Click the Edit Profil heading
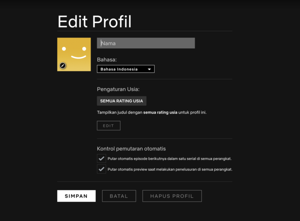The height and width of the screenshot is (221, 300). click(94, 22)
